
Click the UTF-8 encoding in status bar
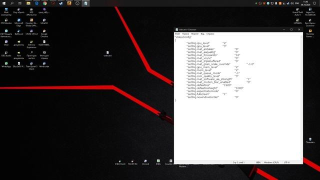point(286,162)
